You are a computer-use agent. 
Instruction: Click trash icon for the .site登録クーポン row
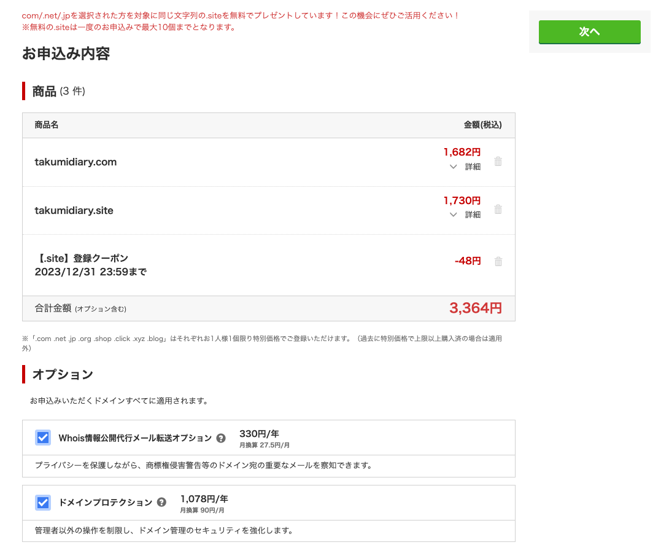(x=498, y=261)
